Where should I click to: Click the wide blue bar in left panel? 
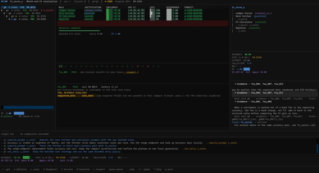click(28, 107)
